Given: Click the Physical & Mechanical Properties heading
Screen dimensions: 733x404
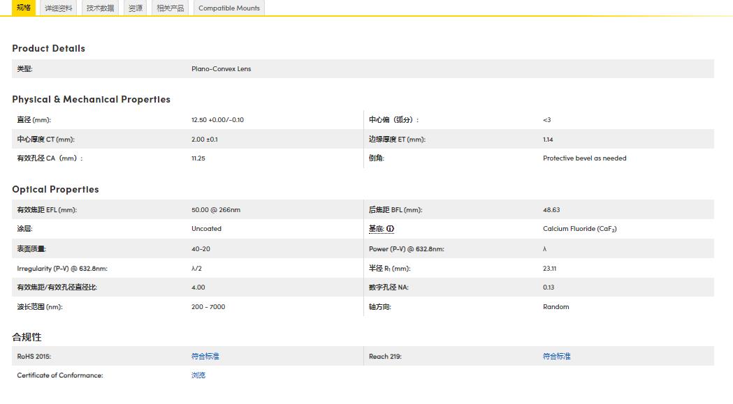Looking at the screenshot, I should click(91, 99).
